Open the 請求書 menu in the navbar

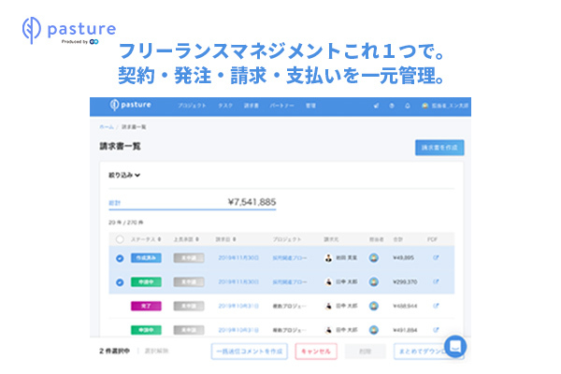pos(252,106)
